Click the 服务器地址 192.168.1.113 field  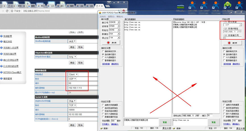[78, 88]
